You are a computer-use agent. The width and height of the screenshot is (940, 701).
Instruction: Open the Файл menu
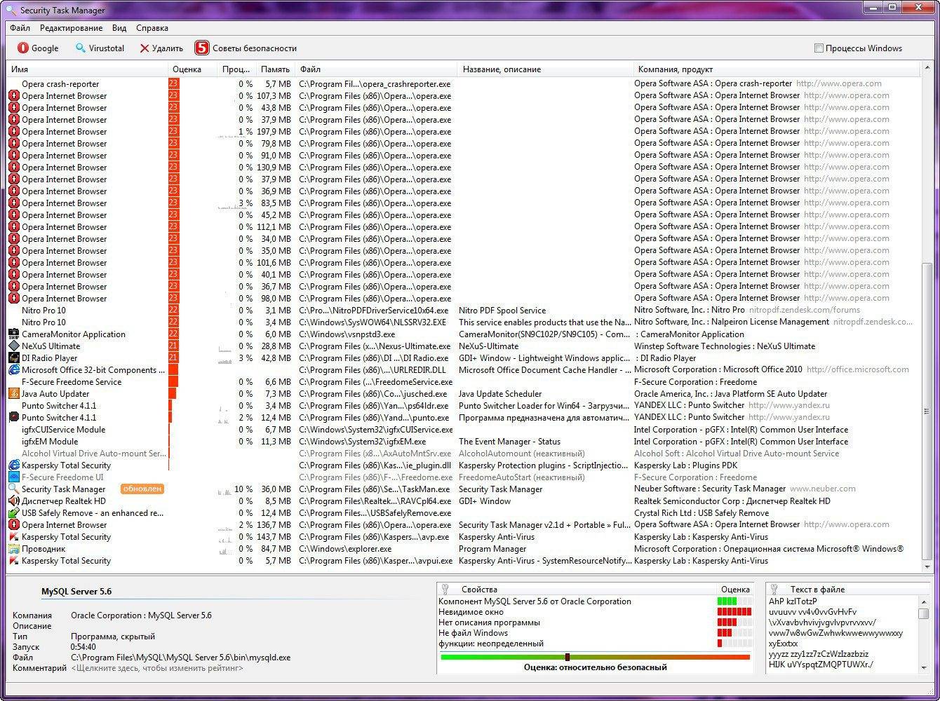(20, 28)
